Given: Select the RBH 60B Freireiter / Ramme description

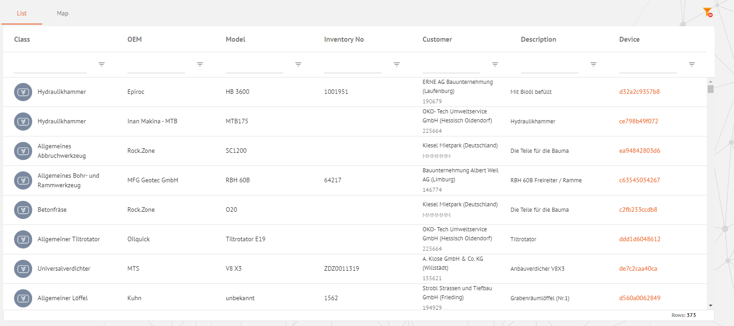Looking at the screenshot, I should pos(546,180).
